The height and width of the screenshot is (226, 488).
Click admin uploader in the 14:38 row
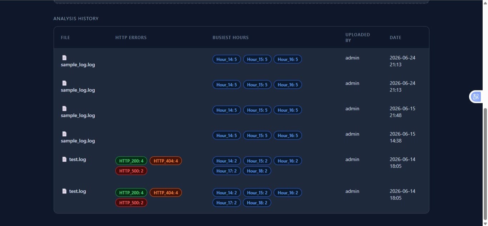tap(352, 134)
